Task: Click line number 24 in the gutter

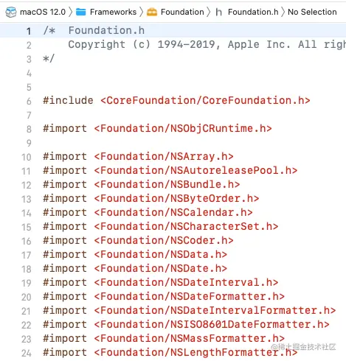Action: [27, 353]
